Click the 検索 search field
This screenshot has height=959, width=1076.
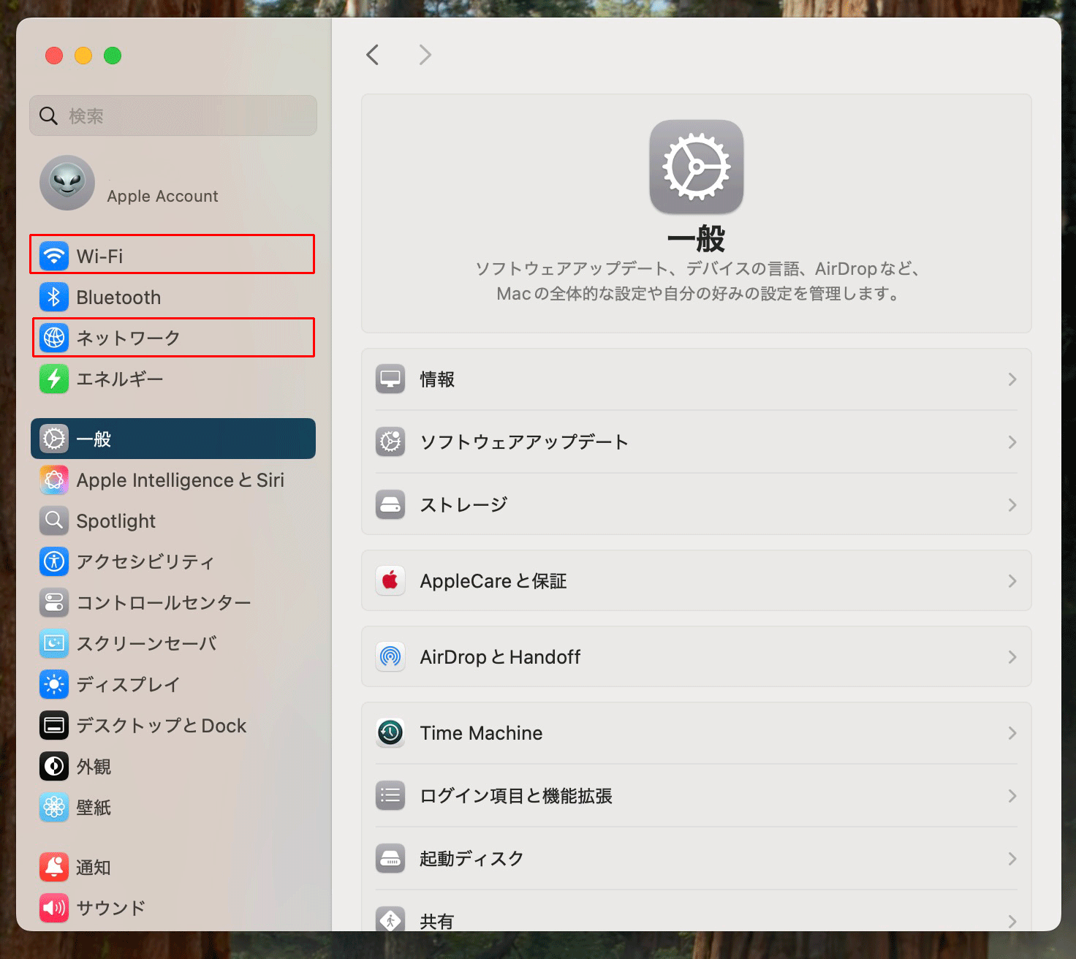click(x=173, y=115)
